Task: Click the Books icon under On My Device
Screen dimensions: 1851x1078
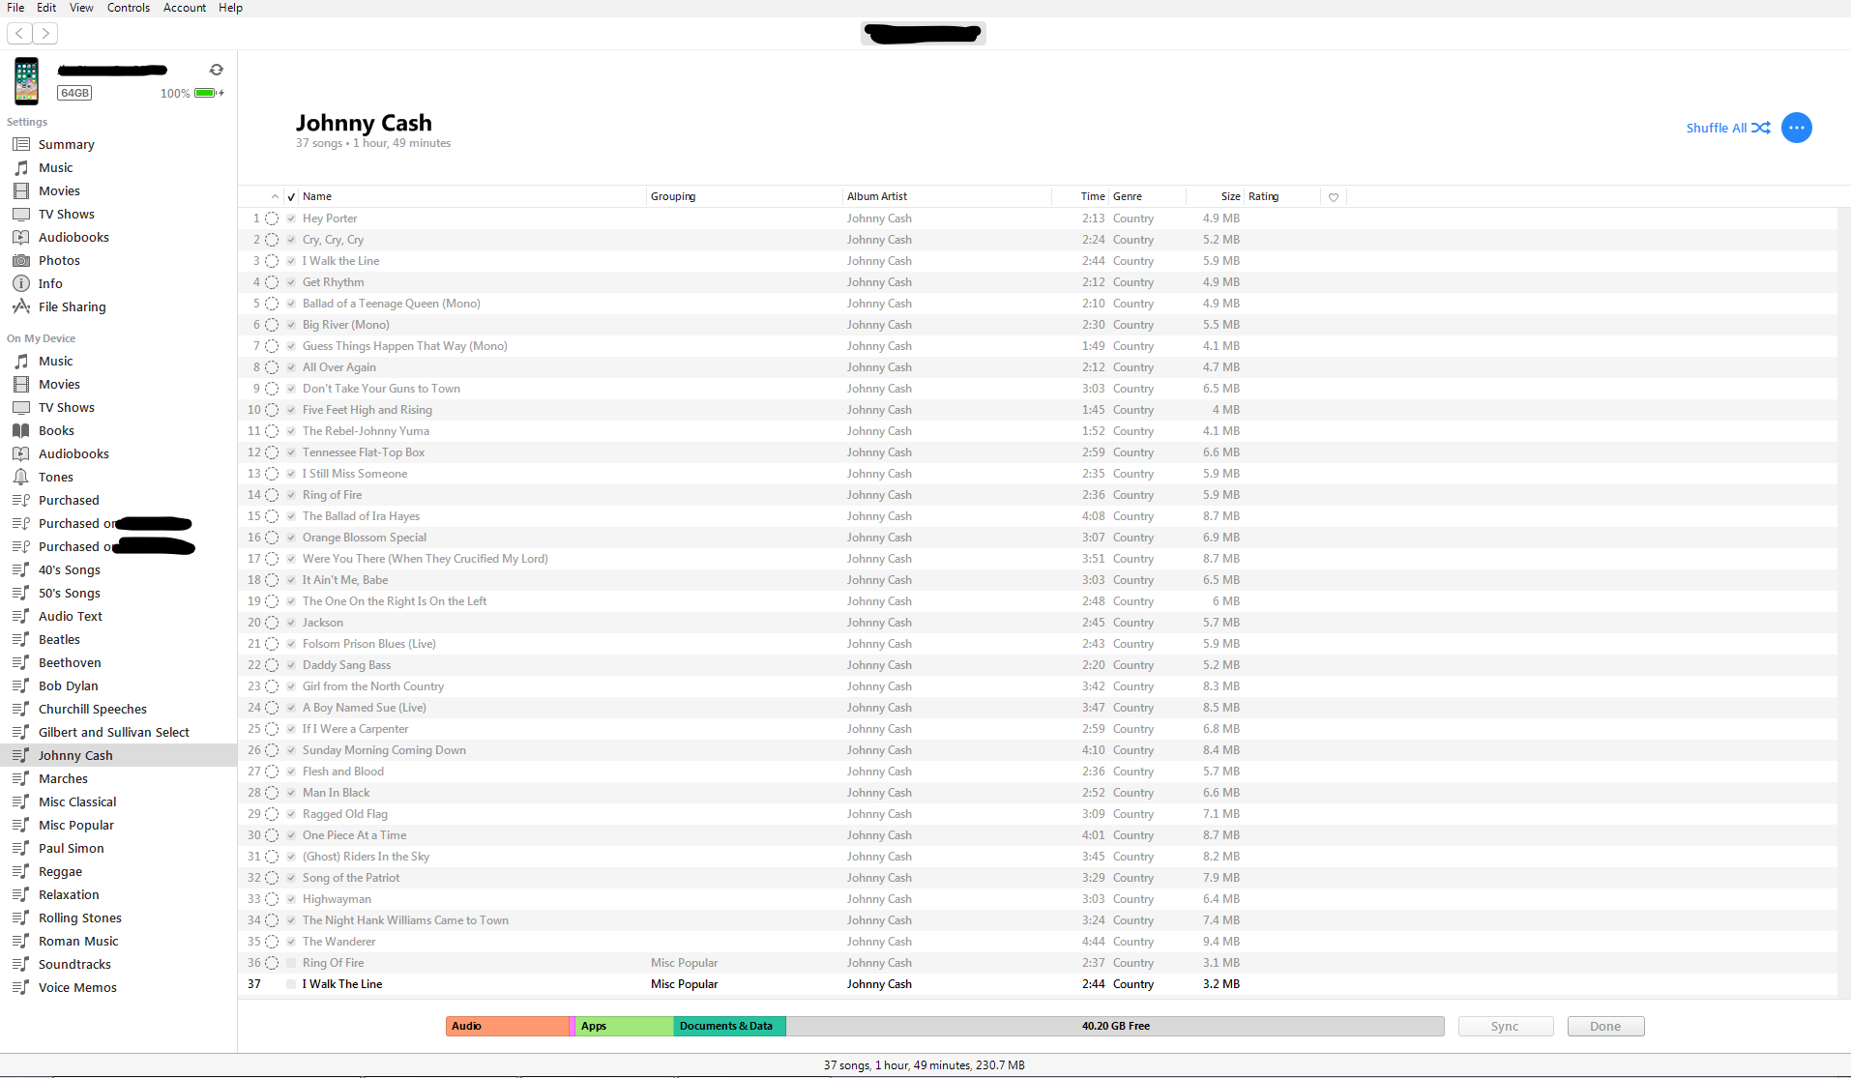Action: click(x=21, y=430)
